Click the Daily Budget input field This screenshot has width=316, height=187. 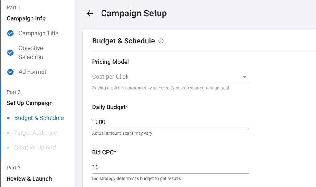[x=170, y=122]
